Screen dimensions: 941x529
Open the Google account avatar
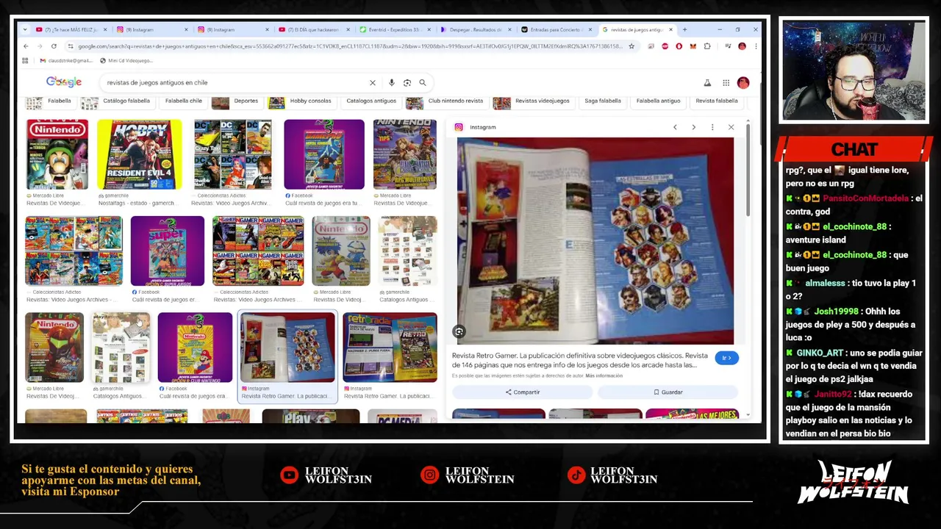(743, 83)
